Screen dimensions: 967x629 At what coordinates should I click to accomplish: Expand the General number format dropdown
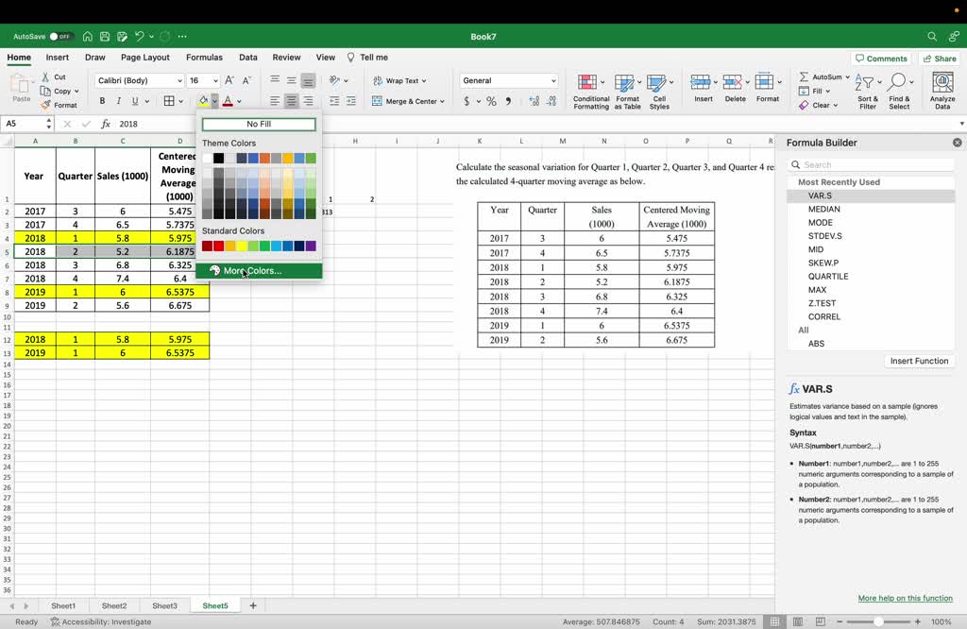(x=509, y=80)
